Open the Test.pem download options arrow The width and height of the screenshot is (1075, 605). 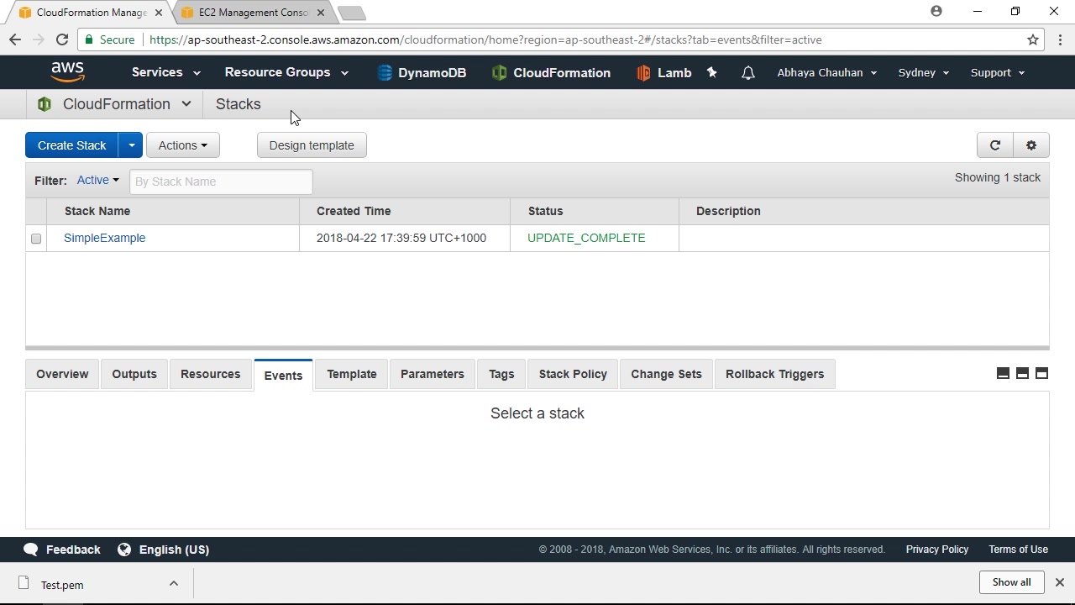174,583
